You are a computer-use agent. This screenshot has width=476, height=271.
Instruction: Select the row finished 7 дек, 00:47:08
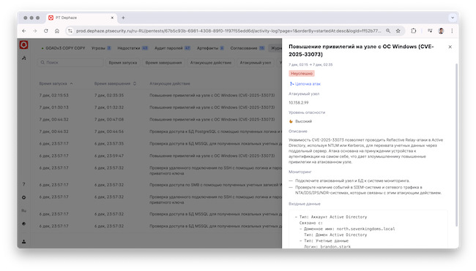tap(156, 120)
